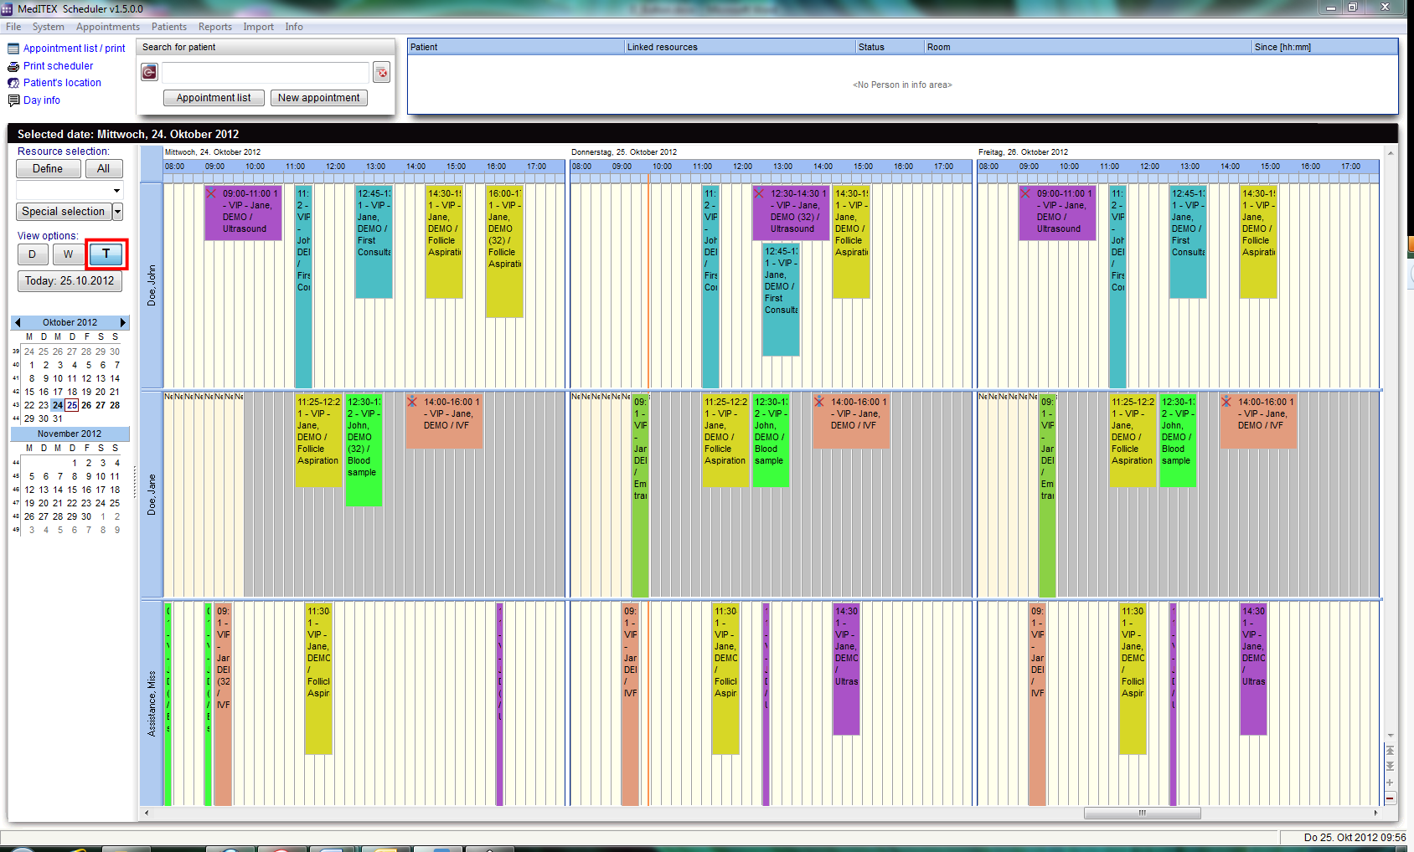The height and width of the screenshot is (852, 1414).
Task: Open the Reports menu
Action: pos(215,27)
